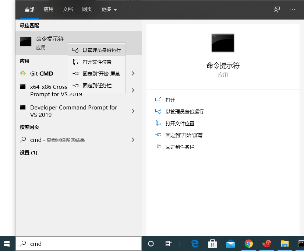Open Google Chrome from the taskbar
Screen dimensions: 304x251
(248, 244)
